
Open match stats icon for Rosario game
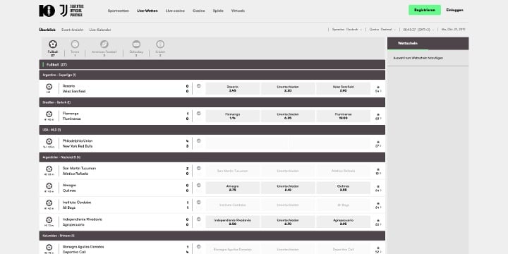coord(198,86)
